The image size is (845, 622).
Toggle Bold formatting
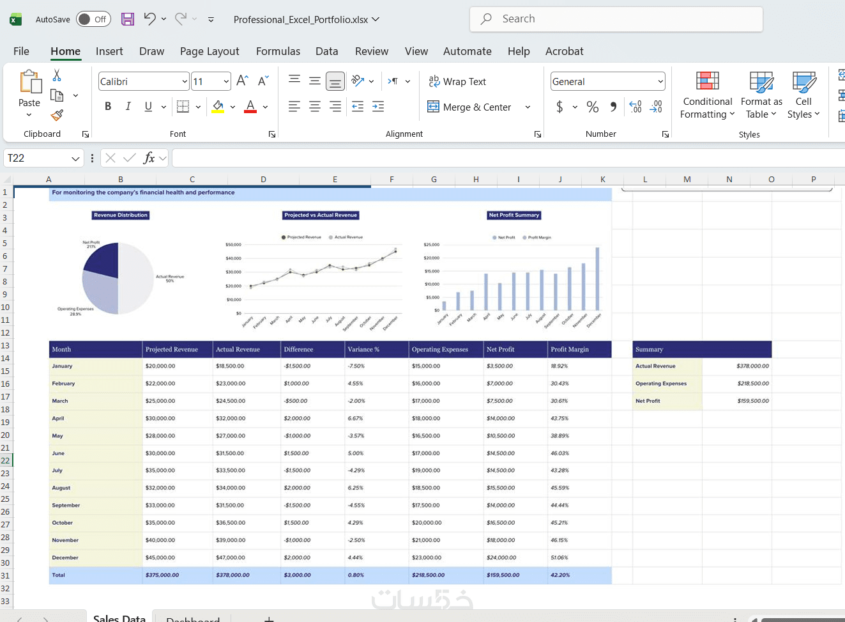(108, 107)
